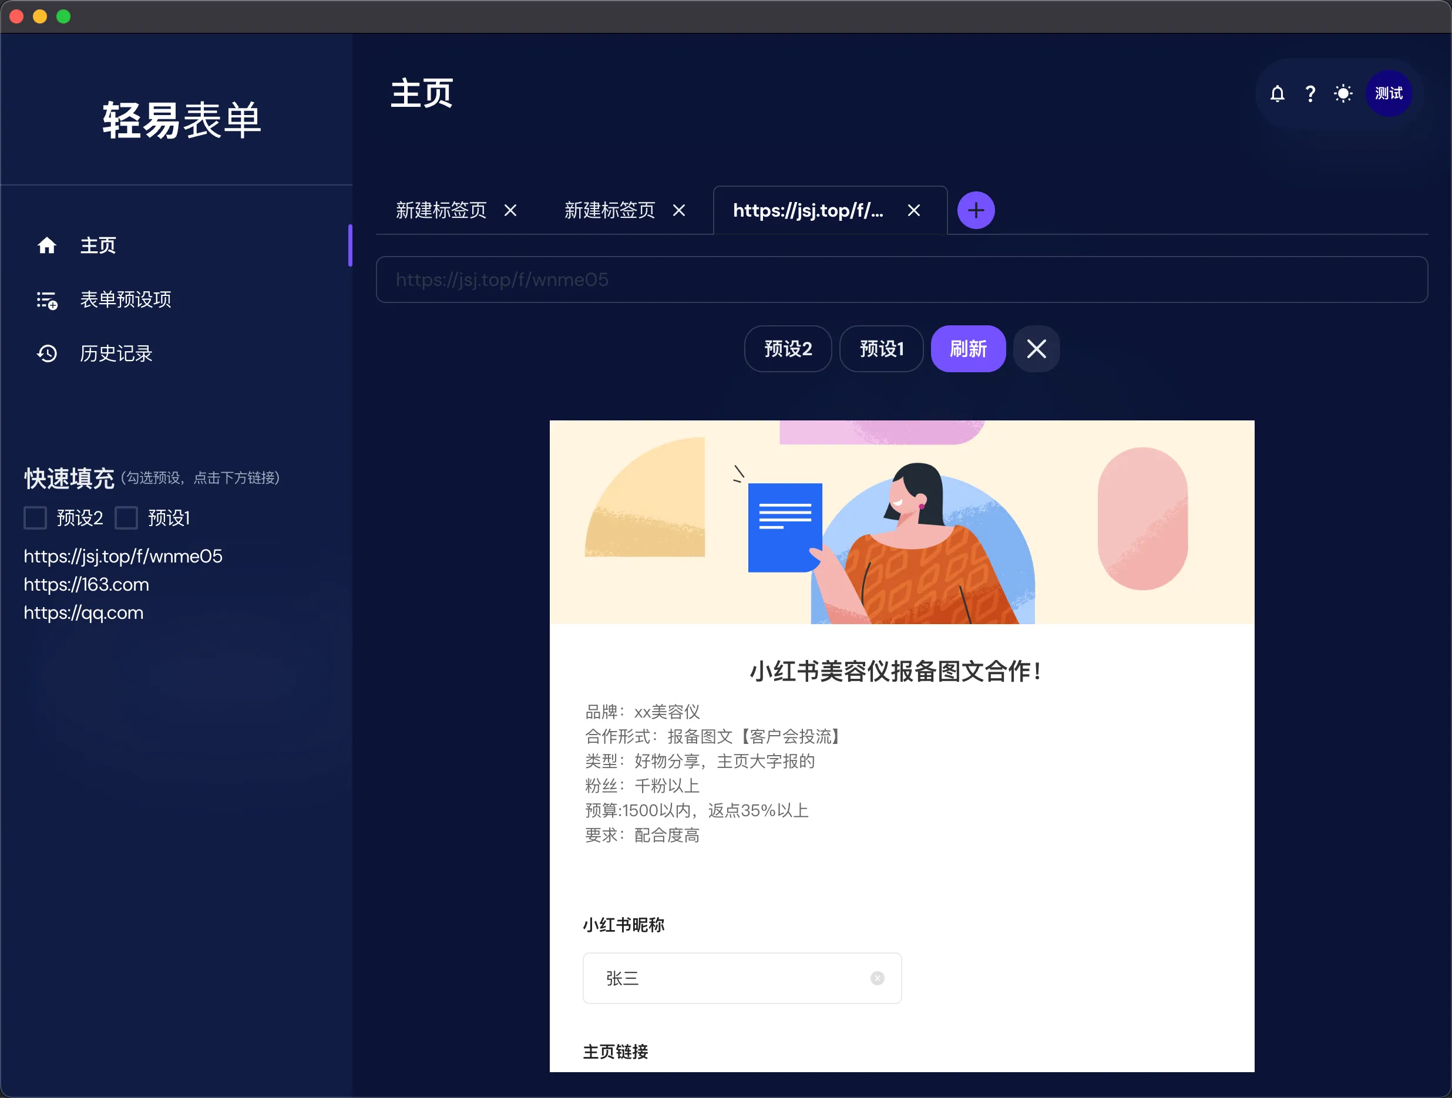Select the 主页 home icon in sidebar
The width and height of the screenshot is (1452, 1098).
(x=47, y=245)
